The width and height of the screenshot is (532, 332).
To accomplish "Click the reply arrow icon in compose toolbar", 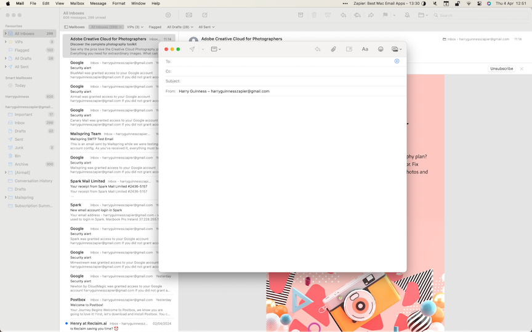I will click(x=318, y=49).
